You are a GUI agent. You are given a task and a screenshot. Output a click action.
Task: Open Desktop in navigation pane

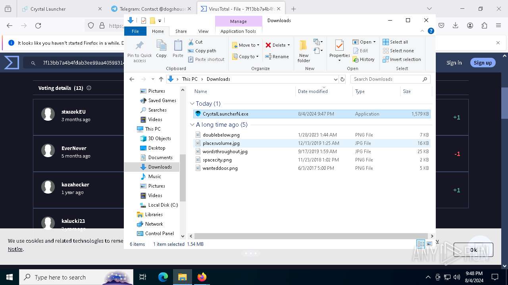153,148
